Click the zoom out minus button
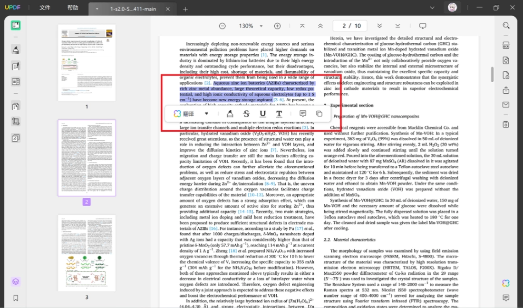Viewport: 523px width, 308px height. tap(222, 26)
